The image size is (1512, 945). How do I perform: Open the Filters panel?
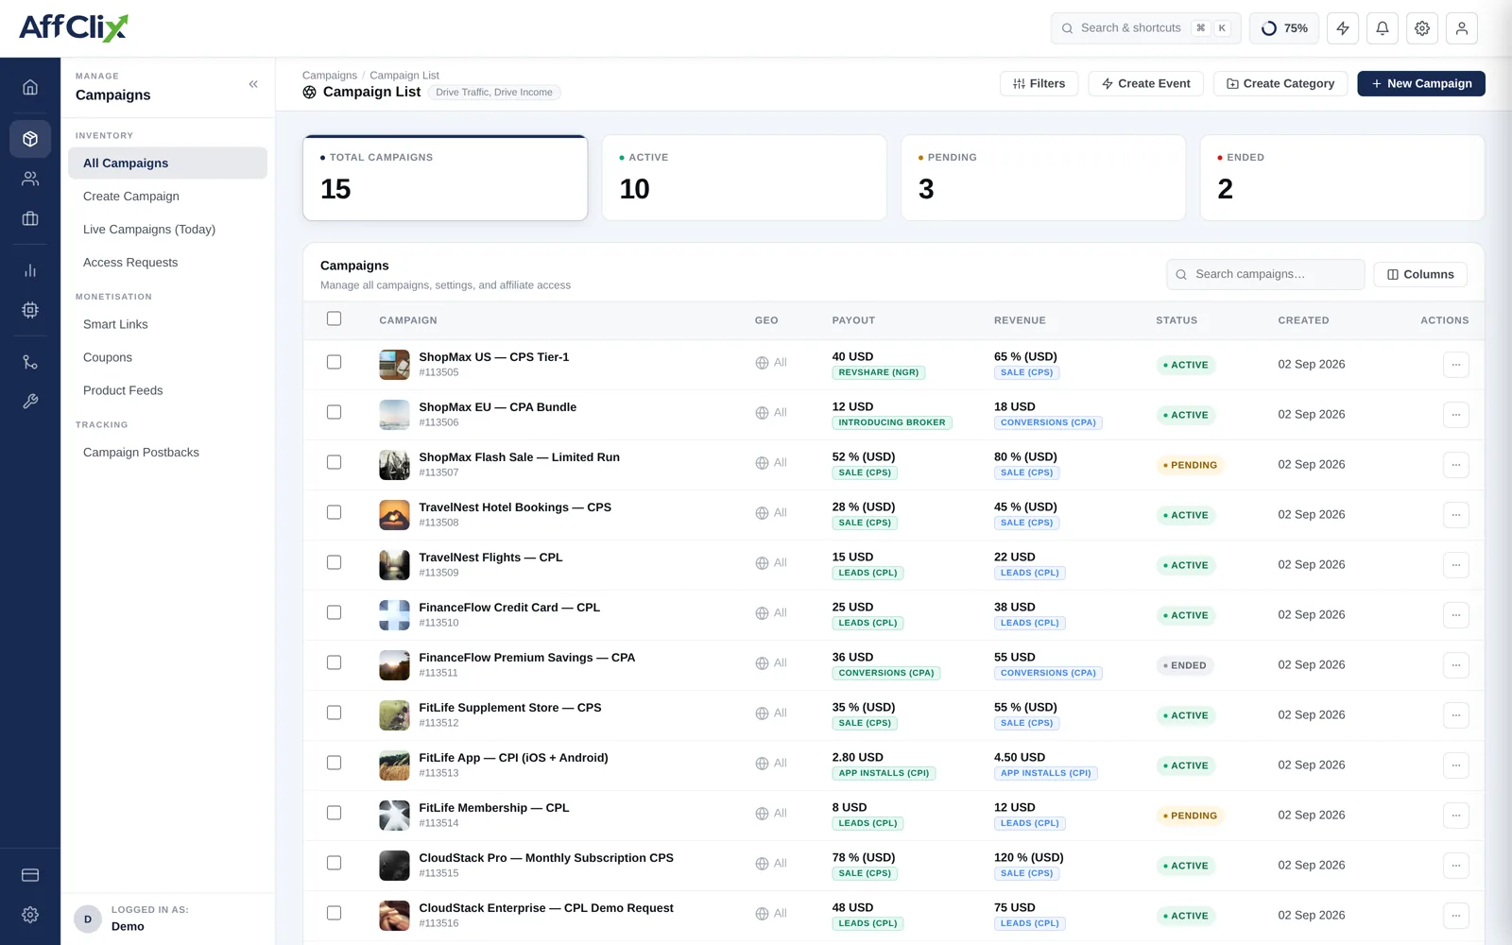[1039, 83]
